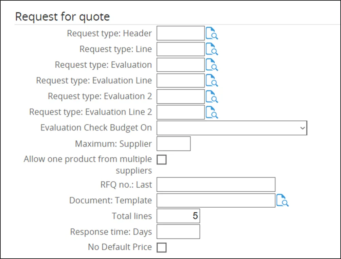
Task: Select the Document: Template text field
Action: tap(216, 201)
